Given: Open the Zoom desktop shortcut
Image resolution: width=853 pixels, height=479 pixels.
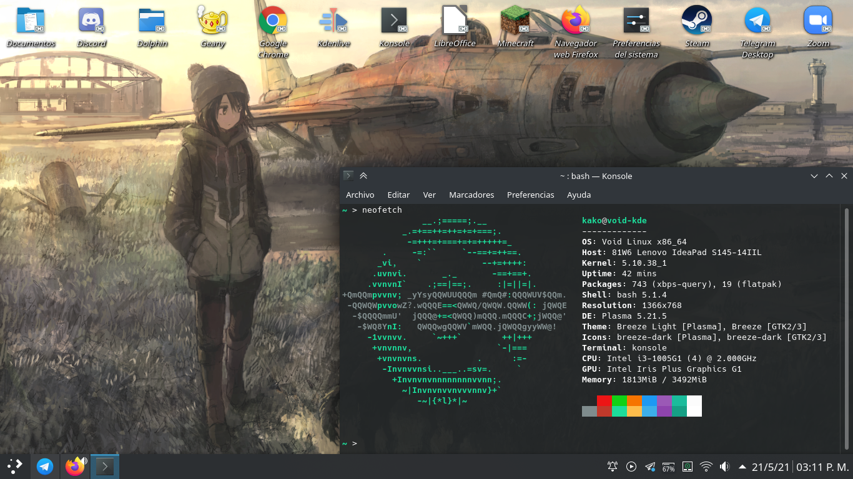Looking at the screenshot, I should (x=818, y=21).
